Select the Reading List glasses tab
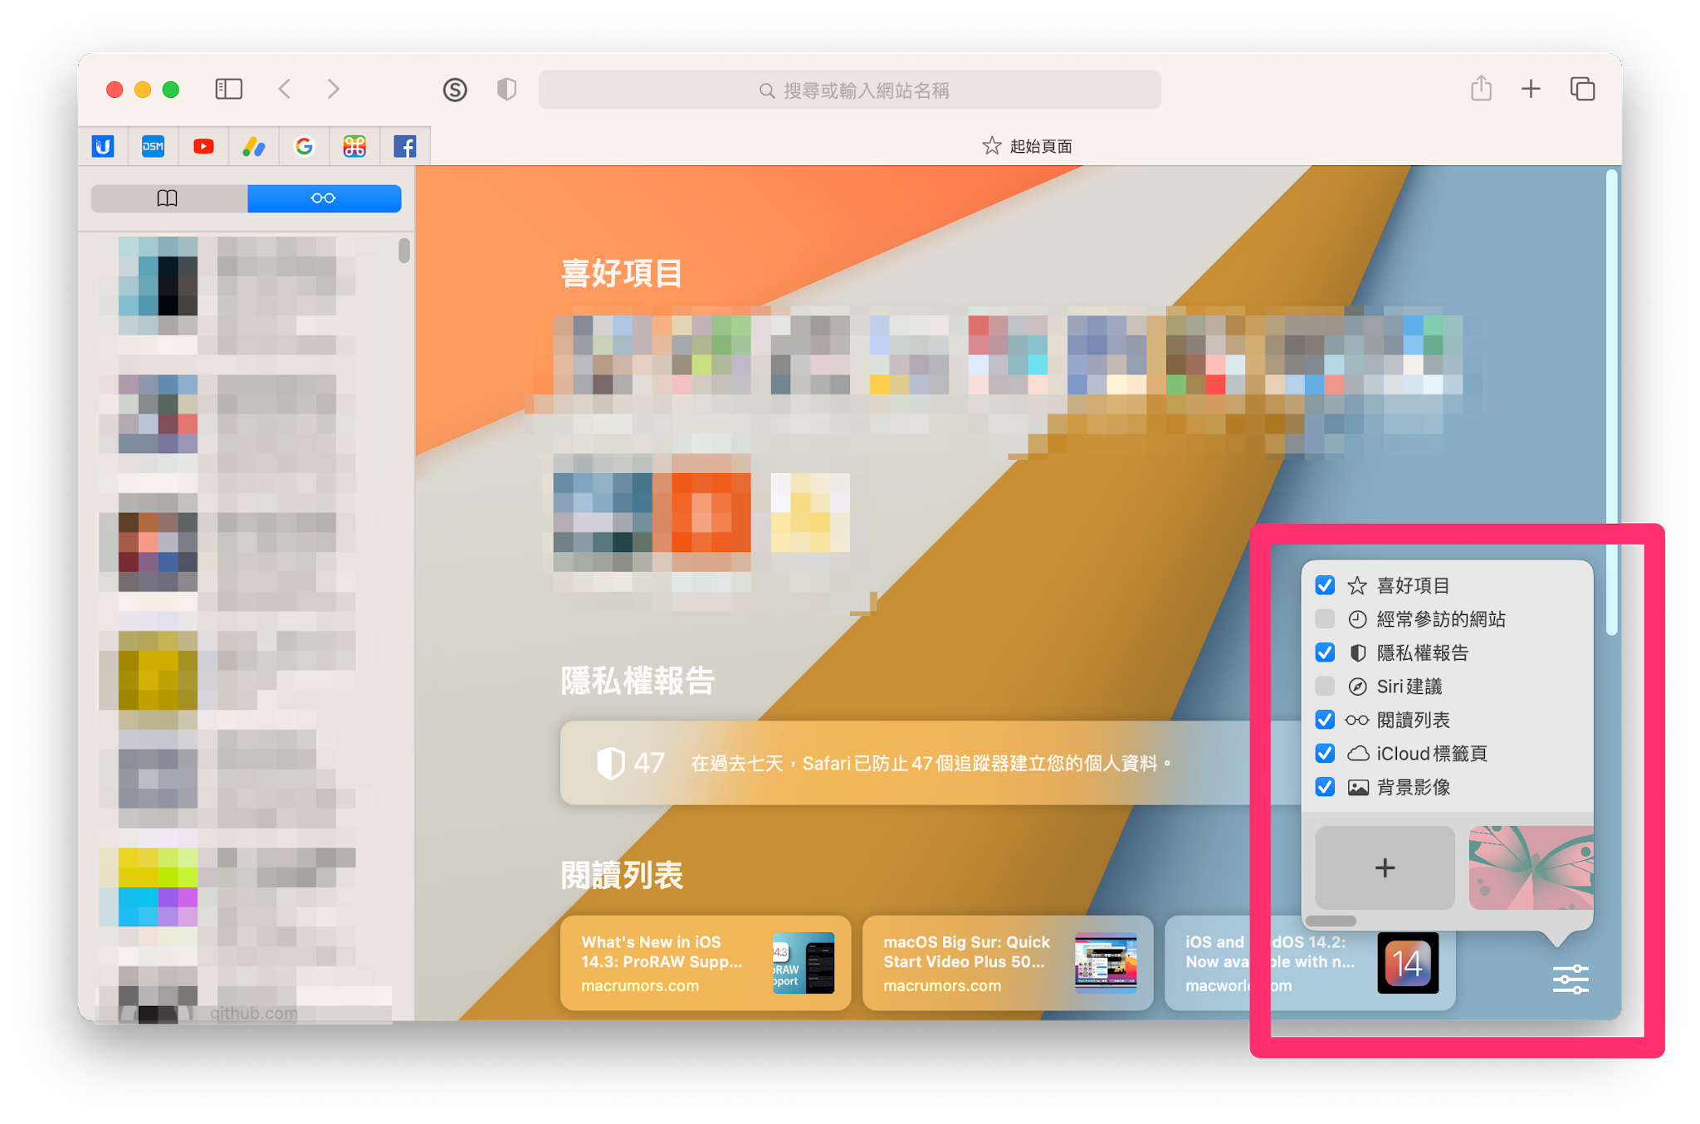The height and width of the screenshot is (1124, 1700). pyautogui.click(x=324, y=198)
